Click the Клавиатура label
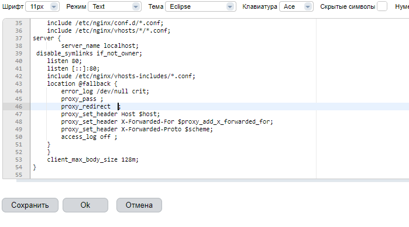 [260, 6]
